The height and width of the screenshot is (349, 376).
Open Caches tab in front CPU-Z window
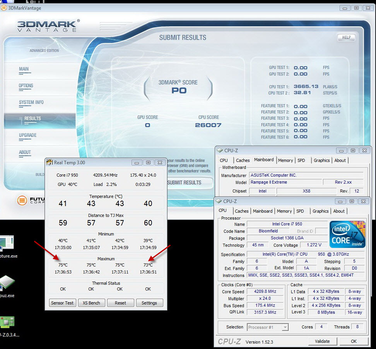(242, 211)
